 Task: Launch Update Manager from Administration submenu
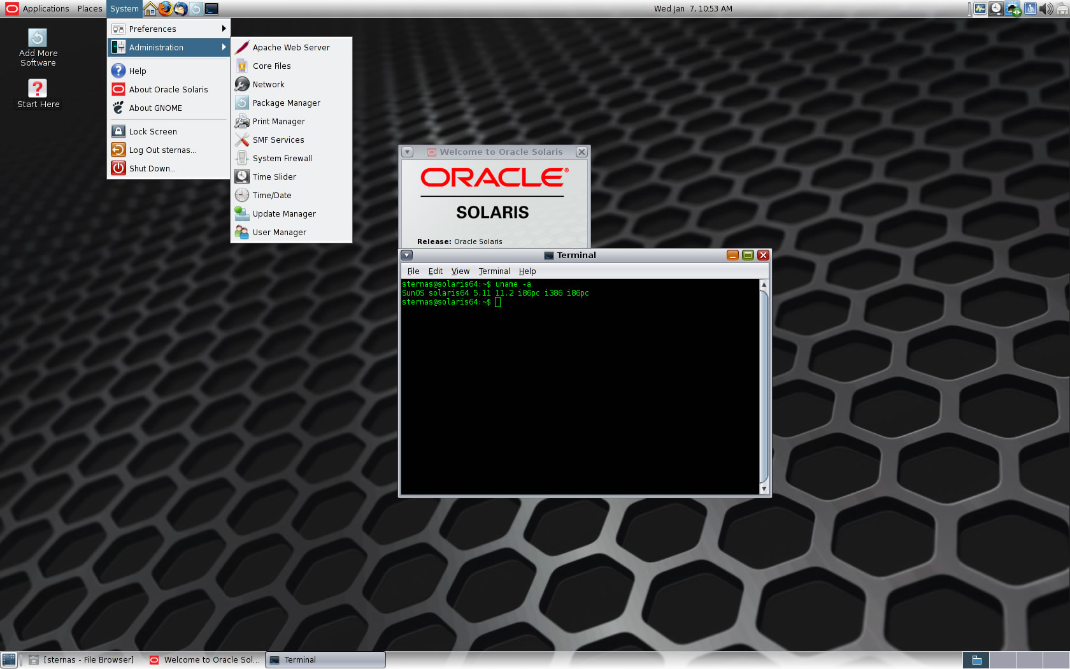click(x=292, y=213)
